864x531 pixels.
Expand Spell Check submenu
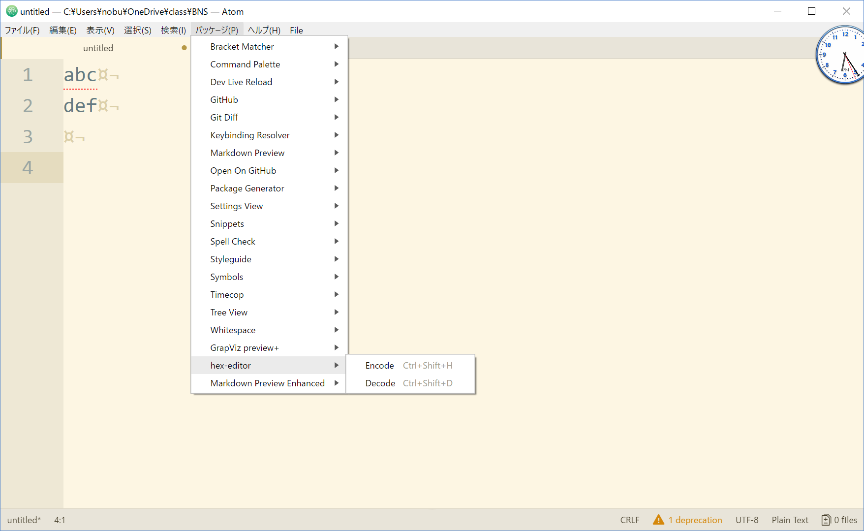point(269,241)
